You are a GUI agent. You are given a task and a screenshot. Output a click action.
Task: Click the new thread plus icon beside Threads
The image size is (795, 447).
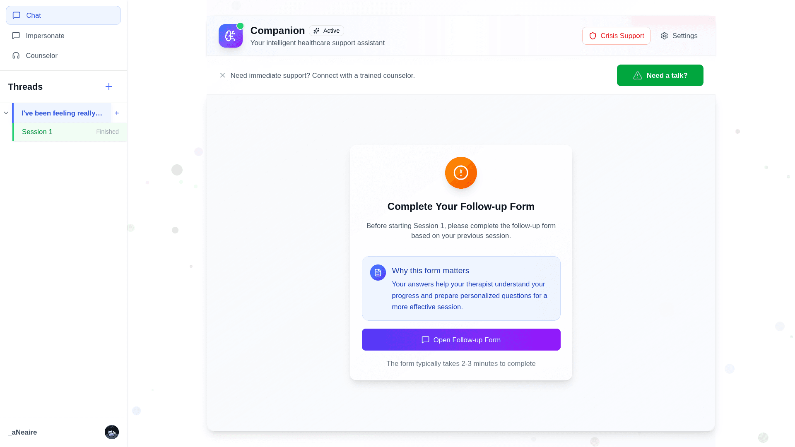[109, 87]
